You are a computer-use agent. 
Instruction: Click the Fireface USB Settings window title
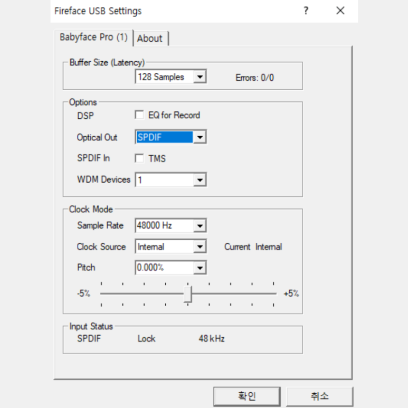click(98, 11)
